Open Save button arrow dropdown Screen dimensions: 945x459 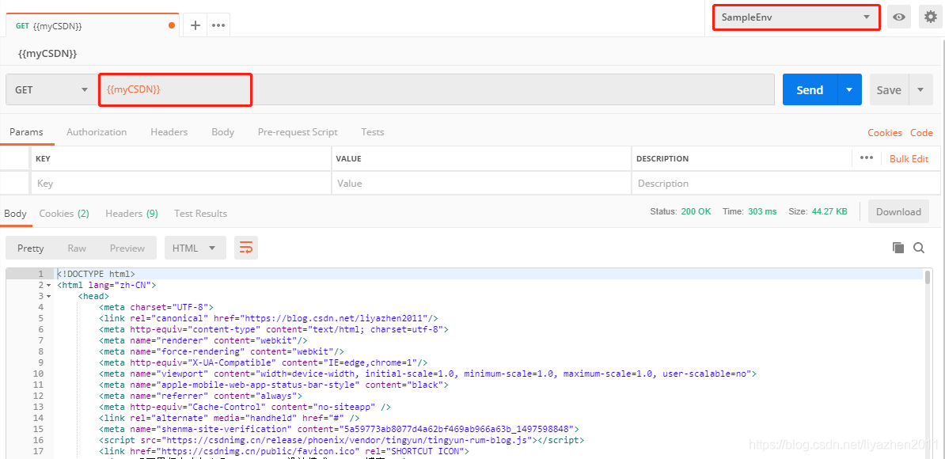point(920,89)
